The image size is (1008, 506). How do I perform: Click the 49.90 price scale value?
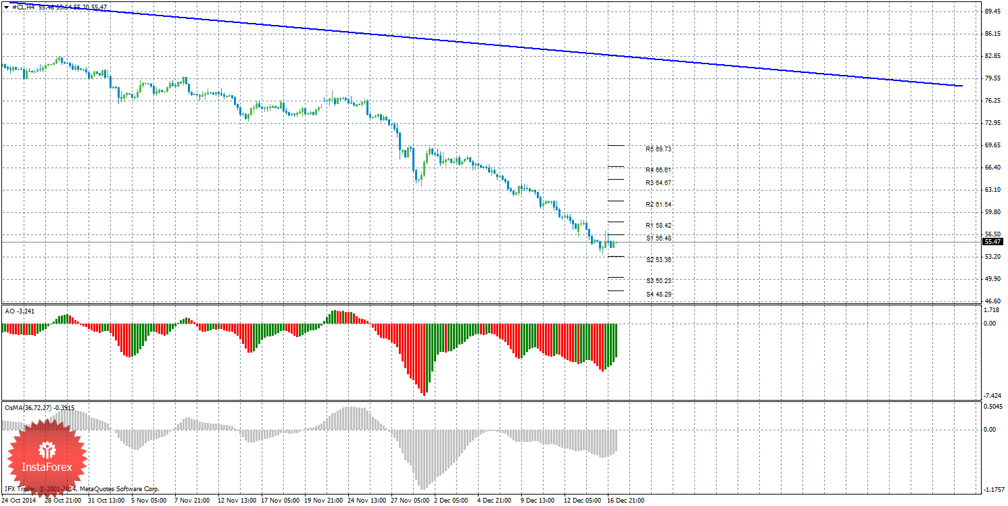click(x=993, y=279)
